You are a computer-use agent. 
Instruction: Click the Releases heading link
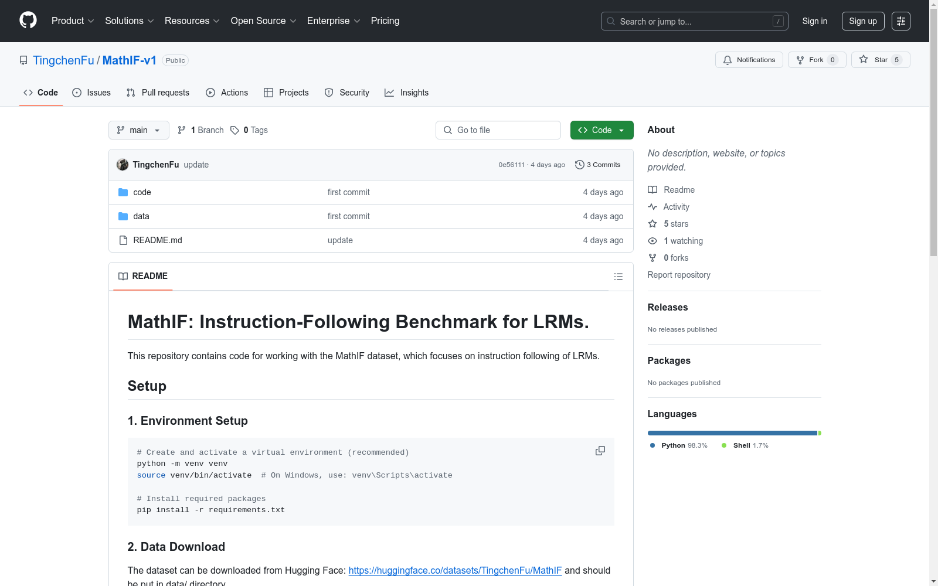click(668, 307)
